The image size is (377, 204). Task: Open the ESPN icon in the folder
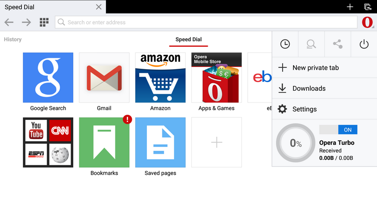[x=36, y=154]
